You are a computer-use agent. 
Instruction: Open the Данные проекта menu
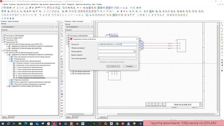coord(55,4)
